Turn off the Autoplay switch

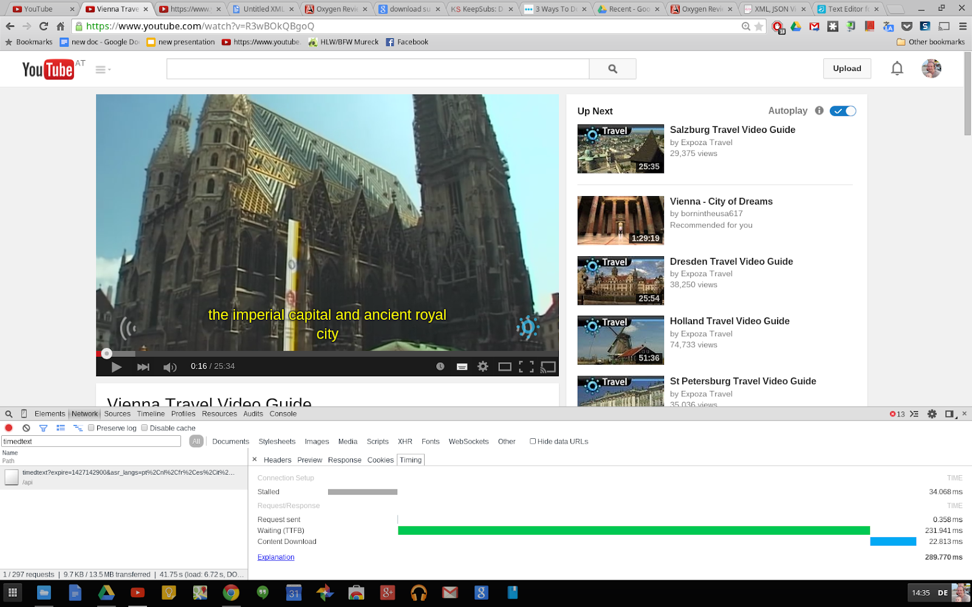pos(843,111)
